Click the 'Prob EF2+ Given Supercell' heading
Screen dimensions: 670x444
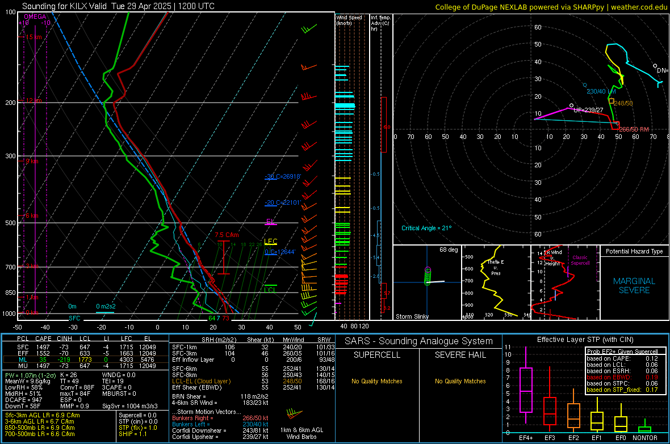pyautogui.click(x=622, y=352)
